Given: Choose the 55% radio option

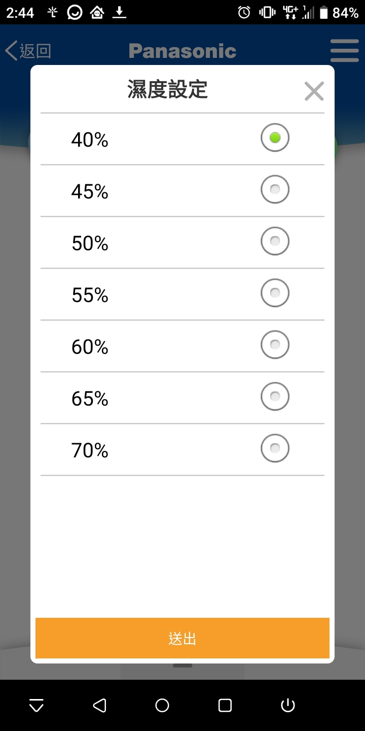Looking at the screenshot, I should 275,293.
